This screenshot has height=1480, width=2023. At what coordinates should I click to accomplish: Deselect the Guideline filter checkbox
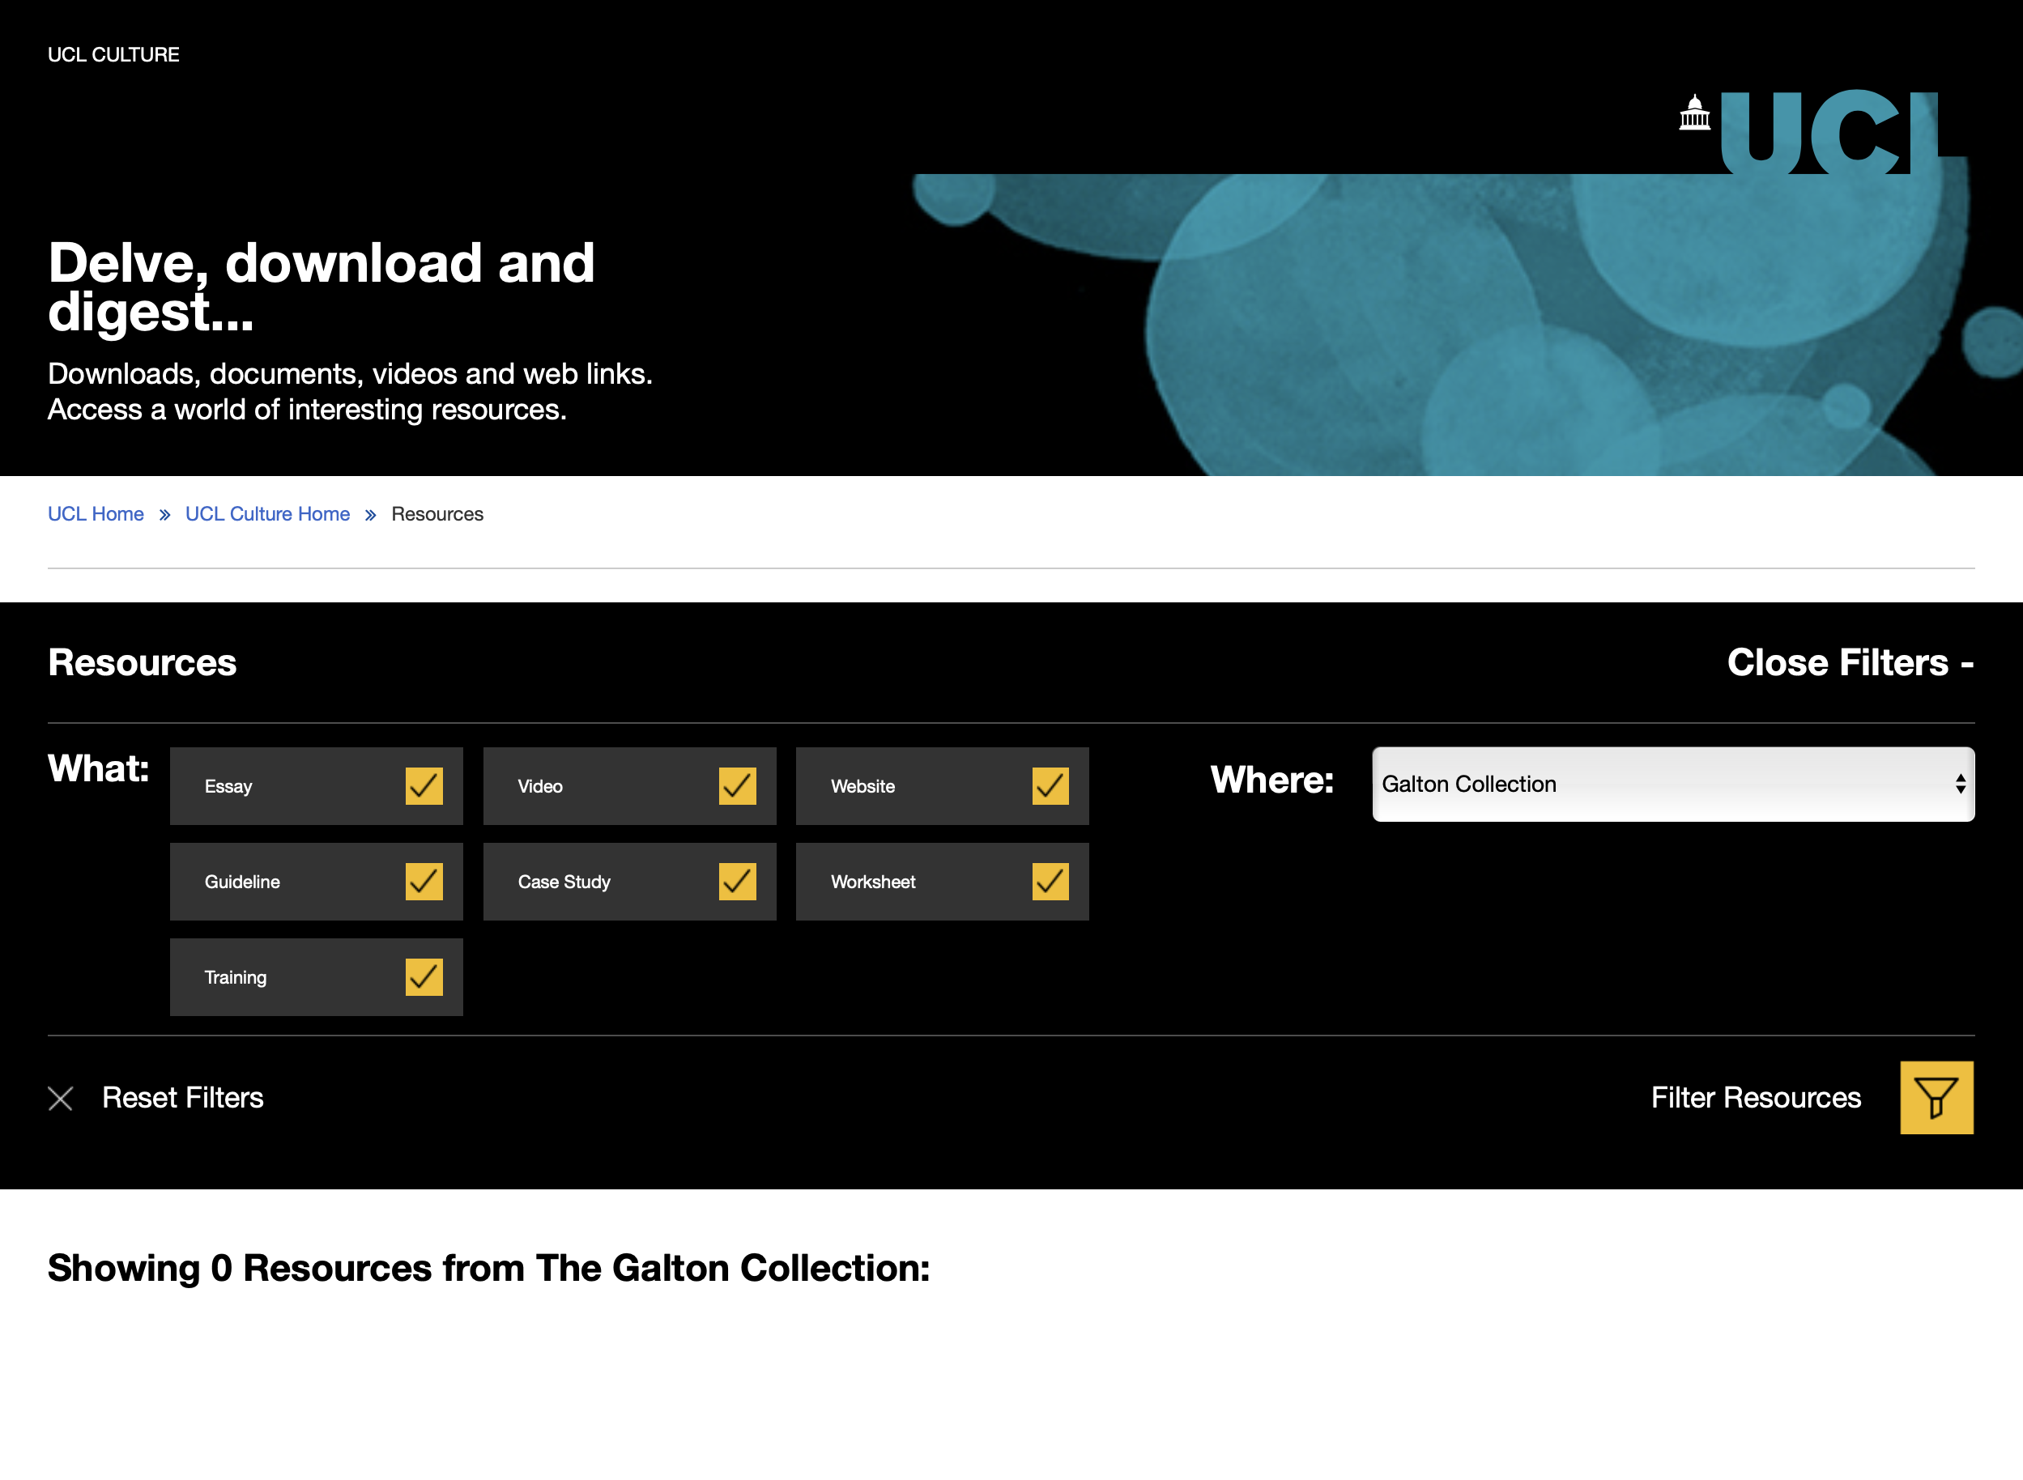point(424,882)
